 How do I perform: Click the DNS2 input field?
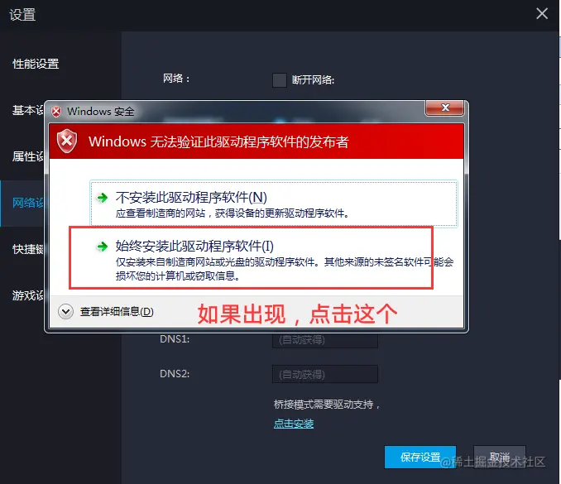[325, 374]
